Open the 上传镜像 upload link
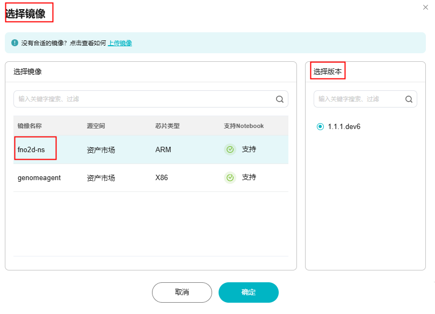 120,43
